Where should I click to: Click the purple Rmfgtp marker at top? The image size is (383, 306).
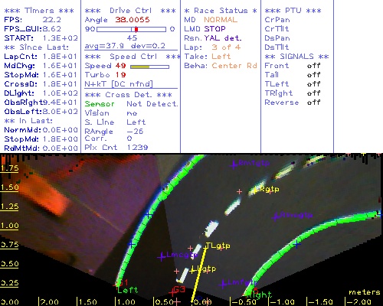[x=234, y=164]
